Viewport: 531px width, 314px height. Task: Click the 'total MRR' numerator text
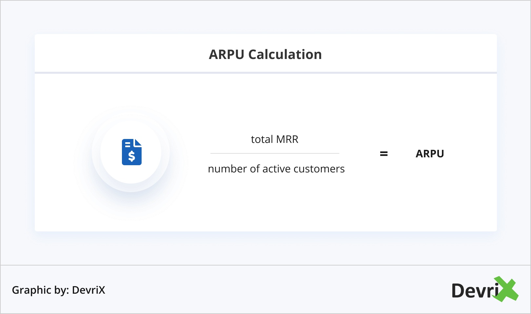point(275,139)
